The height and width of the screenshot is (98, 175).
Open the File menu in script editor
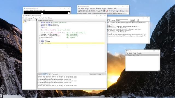point(23,18)
